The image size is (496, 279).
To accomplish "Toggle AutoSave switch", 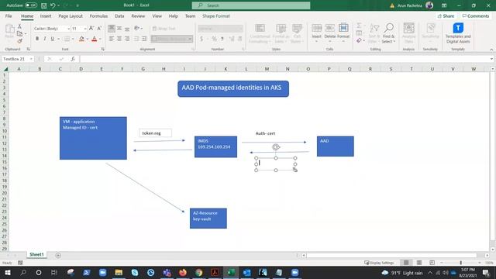I will point(31,5).
